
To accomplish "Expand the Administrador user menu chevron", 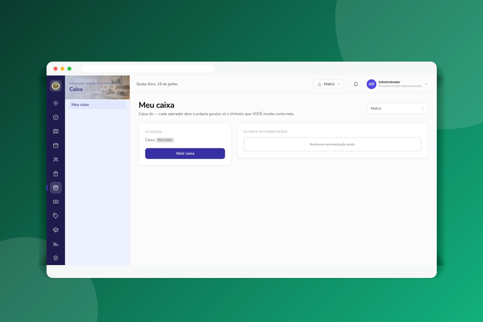I will click(x=426, y=84).
